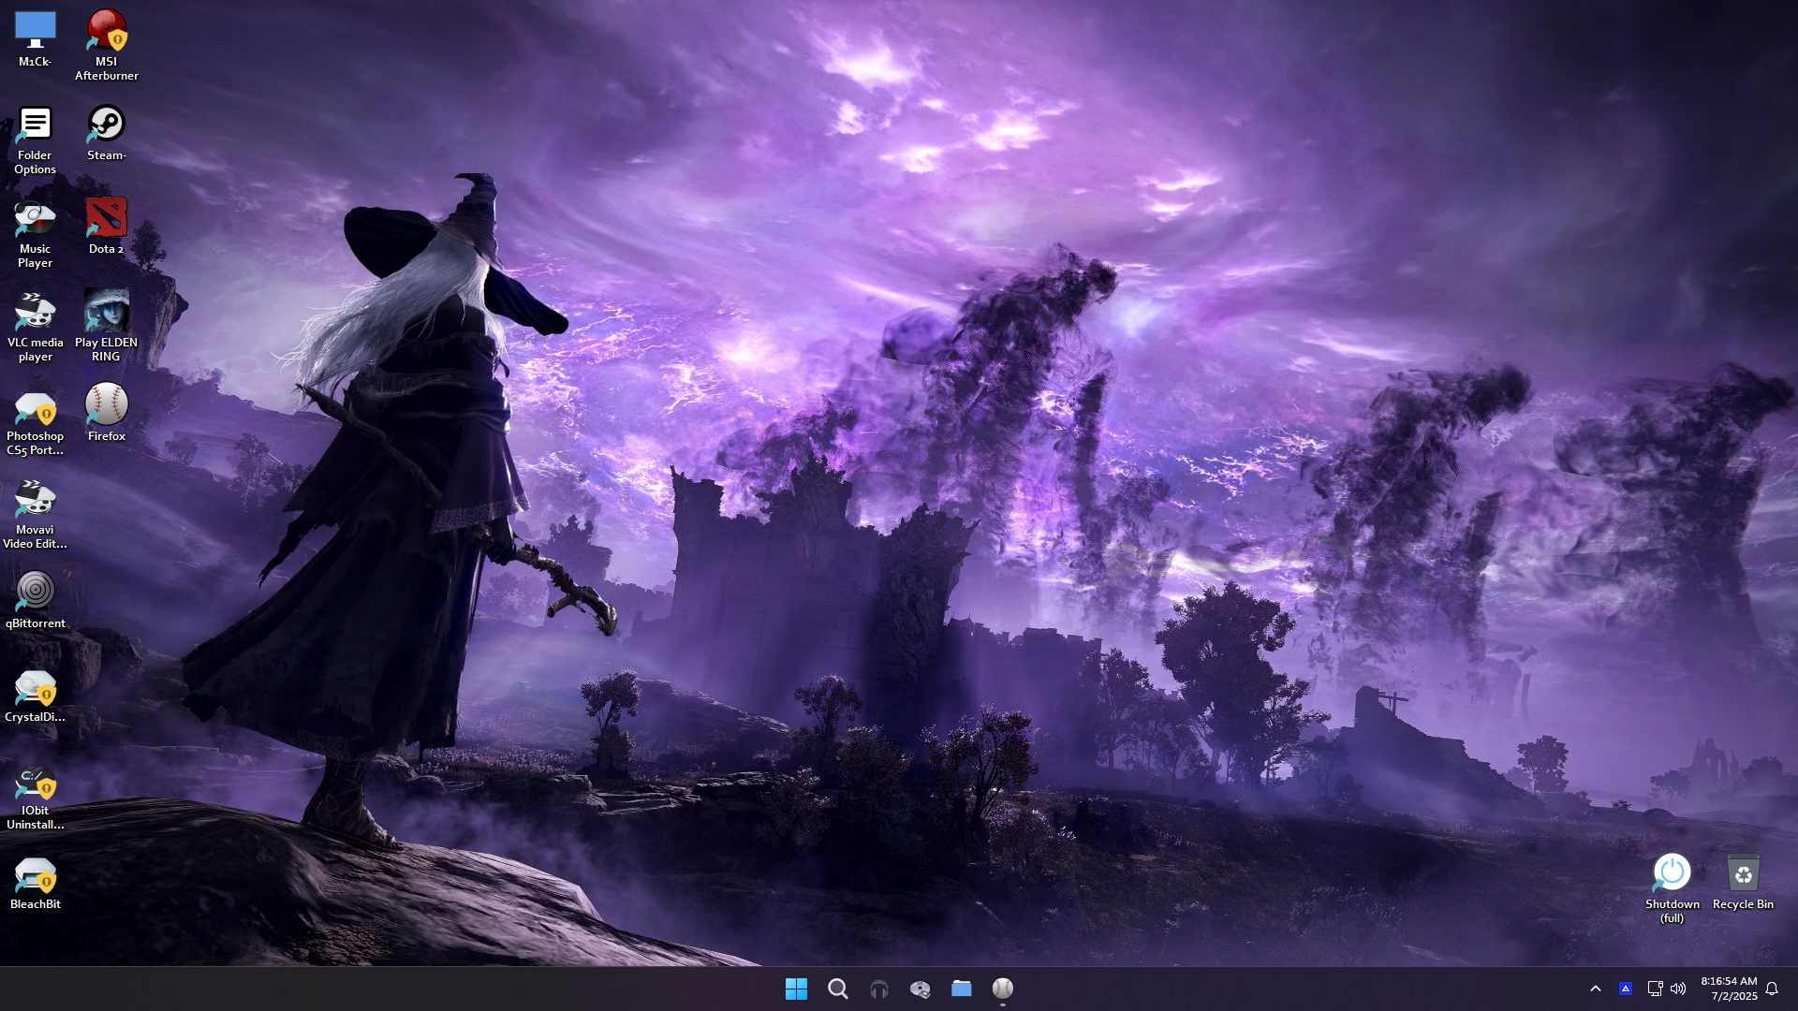Open taskbar Search magnifier
Viewport: 1798px width, 1011px height.
837,989
